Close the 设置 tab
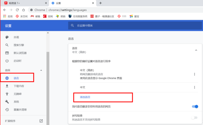Image resolution: width=203 pixels, height=125 pixels. tap(93, 3)
